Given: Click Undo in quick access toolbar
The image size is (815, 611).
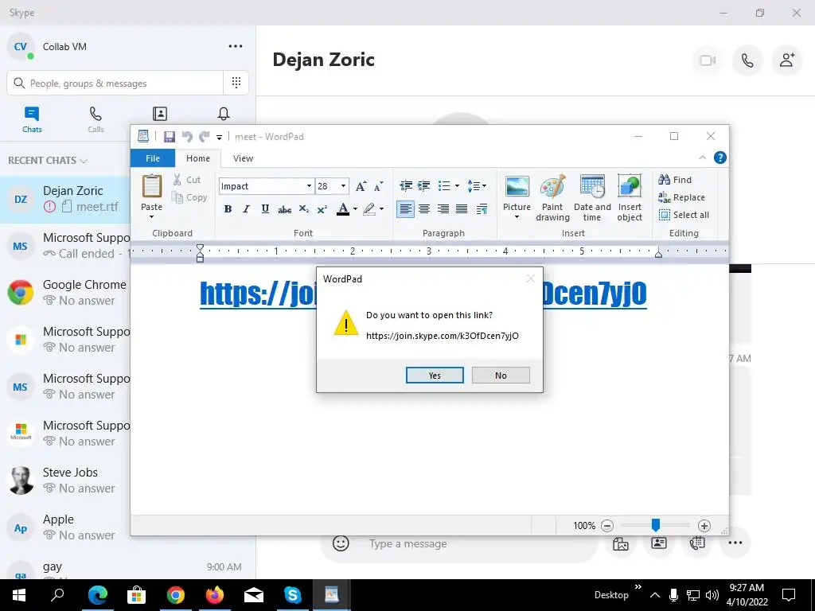Looking at the screenshot, I should coord(187,137).
